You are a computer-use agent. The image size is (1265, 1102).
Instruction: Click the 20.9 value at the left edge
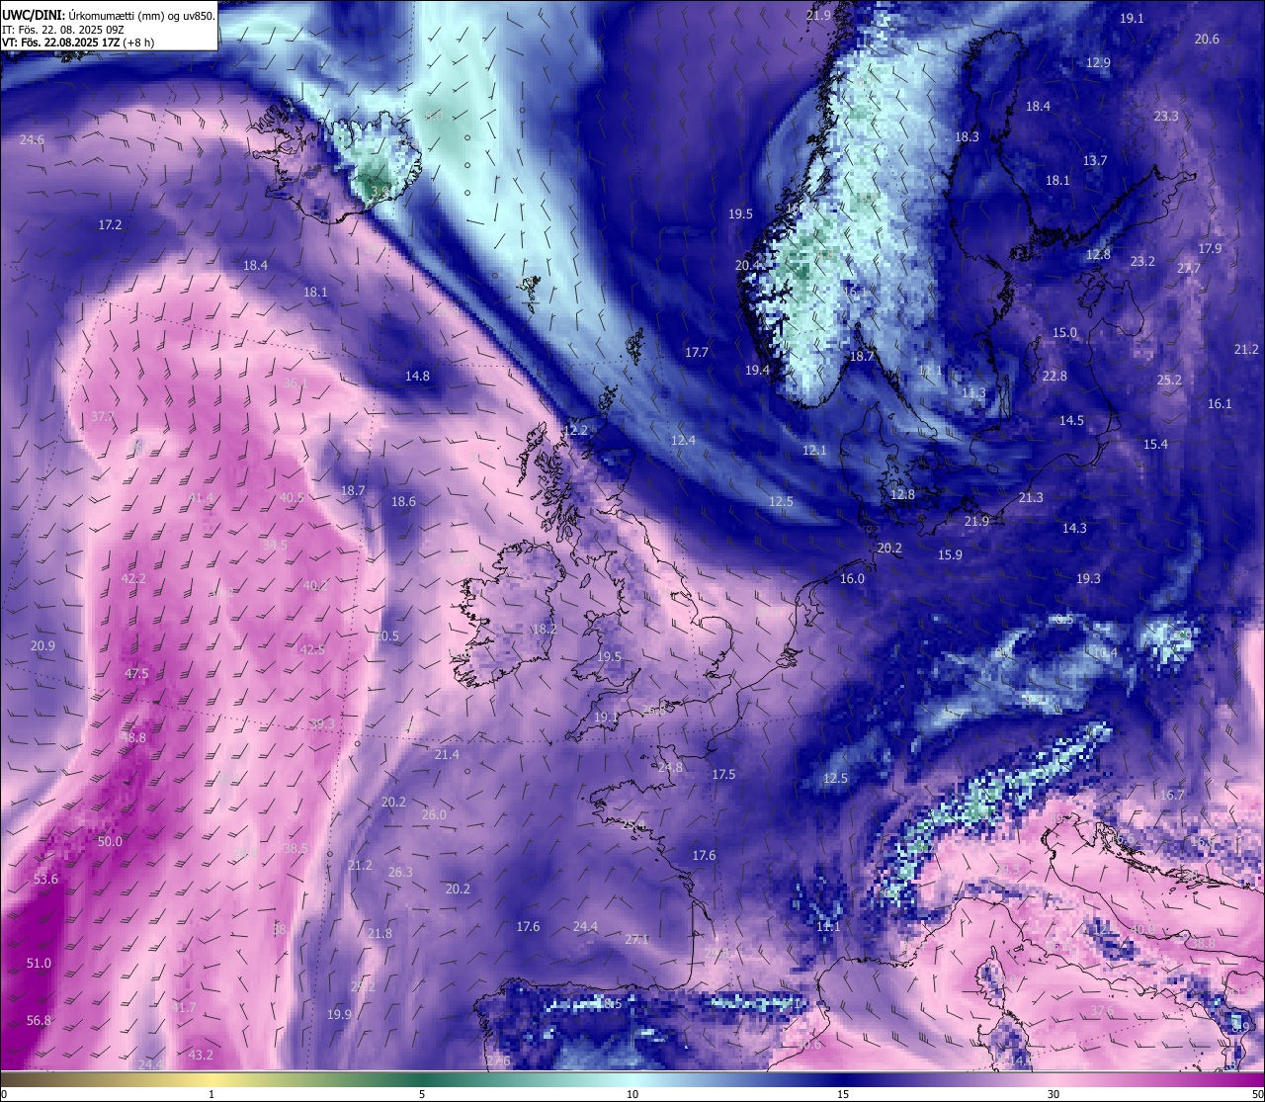click(42, 646)
